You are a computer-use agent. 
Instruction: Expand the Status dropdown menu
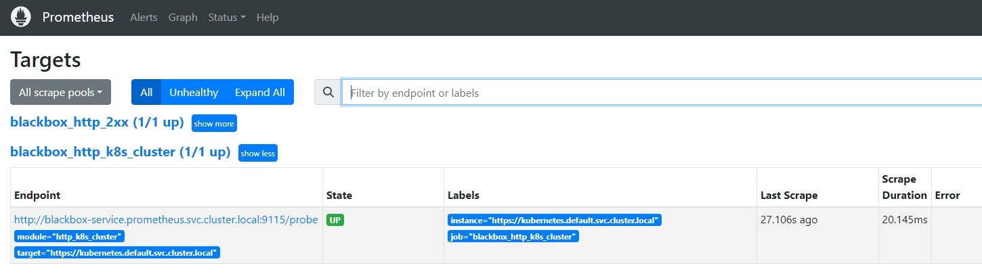[227, 18]
